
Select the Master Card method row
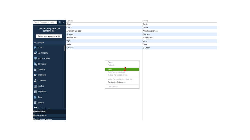click(x=142, y=38)
